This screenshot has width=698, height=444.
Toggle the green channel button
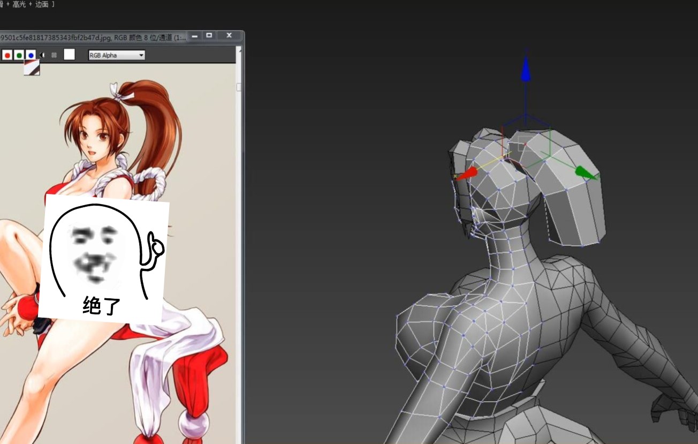[x=19, y=55]
